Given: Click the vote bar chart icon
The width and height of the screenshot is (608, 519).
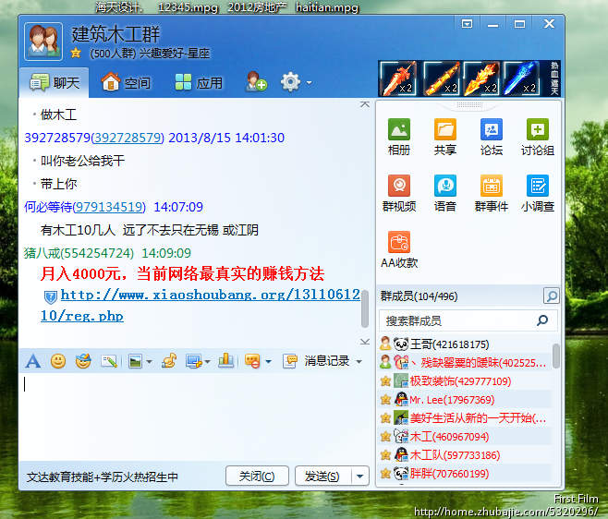Looking at the screenshot, I should (225, 361).
